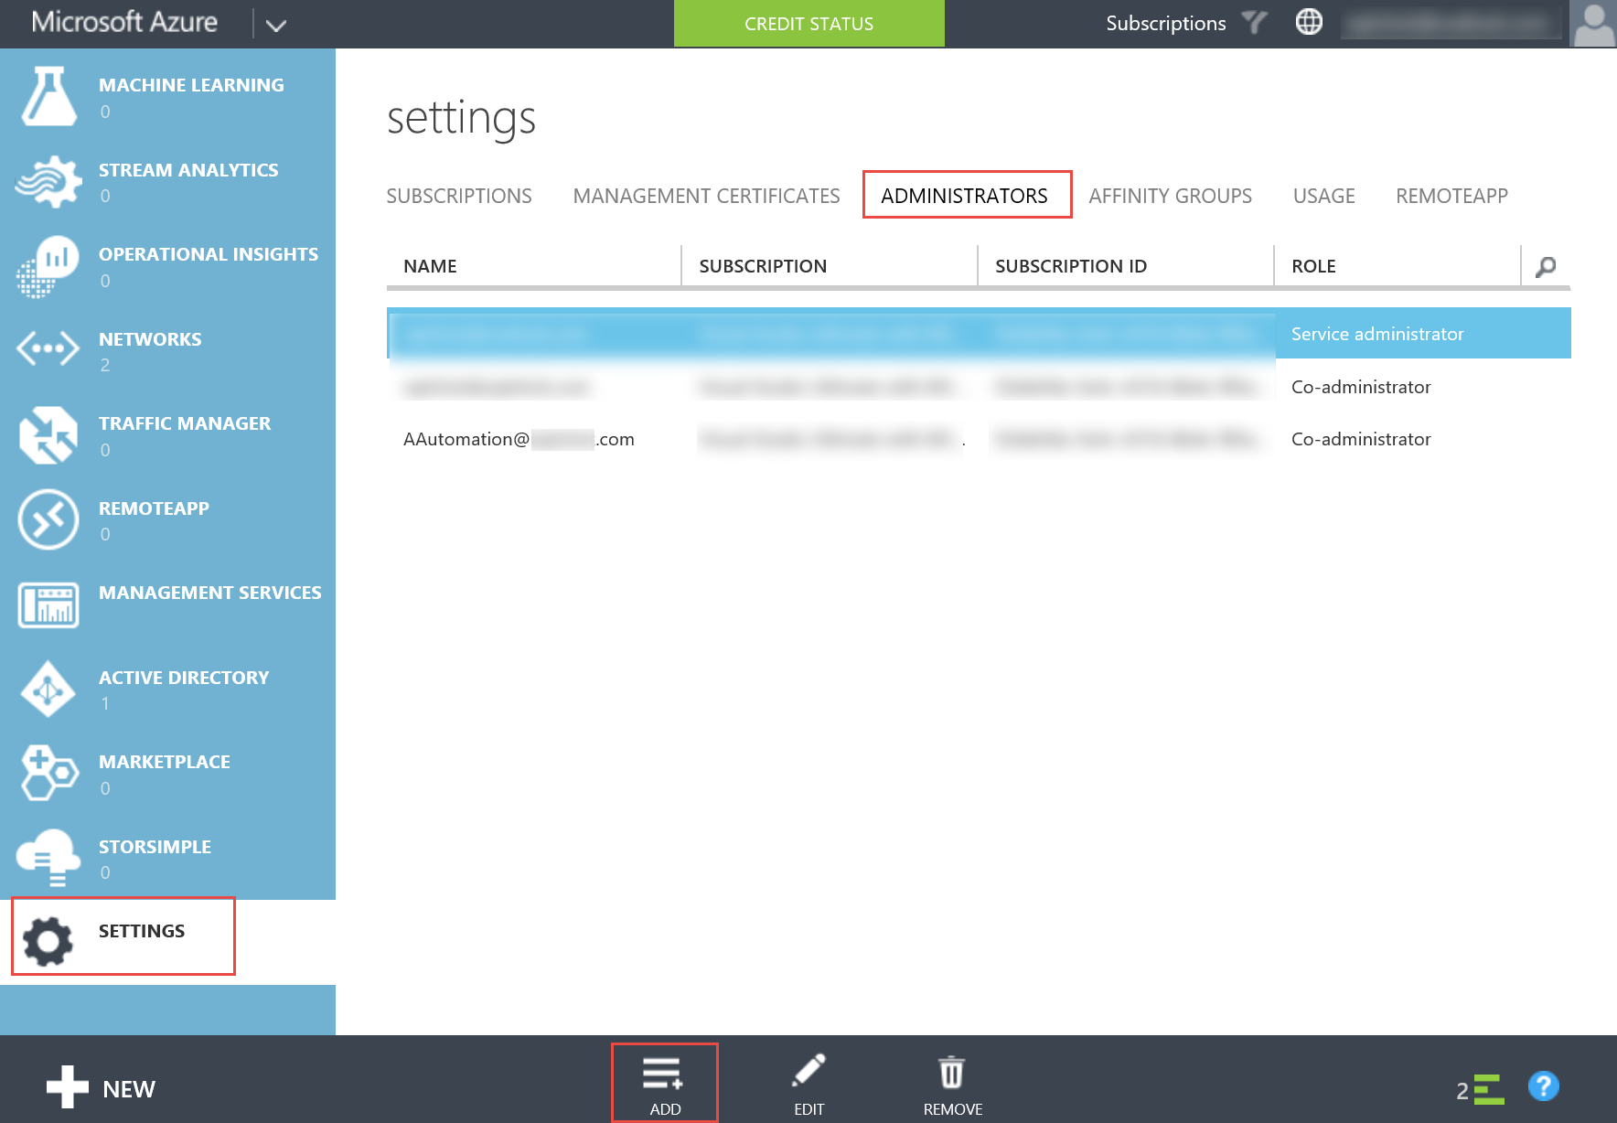The image size is (1617, 1123).
Task: Click the Settings gear icon
Action: (x=48, y=941)
